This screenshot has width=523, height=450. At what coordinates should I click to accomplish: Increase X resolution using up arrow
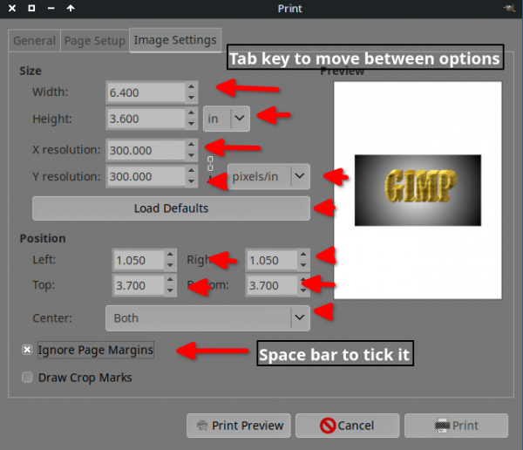[191, 145]
